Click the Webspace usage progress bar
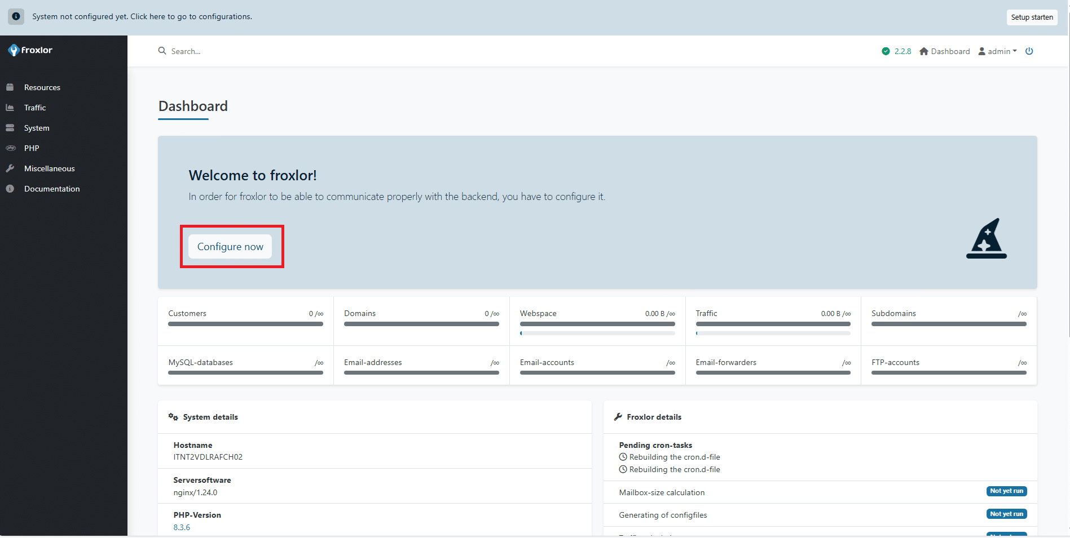1070x538 pixels. pos(597,333)
